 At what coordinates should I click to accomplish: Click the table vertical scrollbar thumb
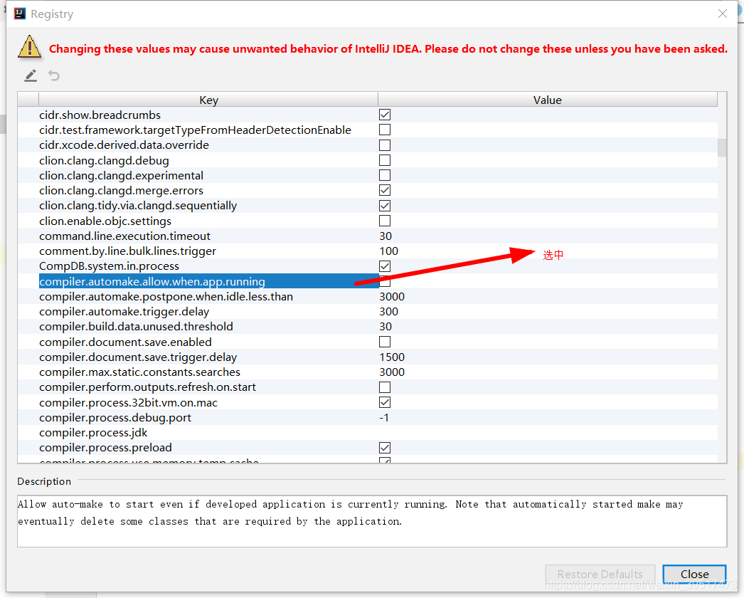[722, 147]
